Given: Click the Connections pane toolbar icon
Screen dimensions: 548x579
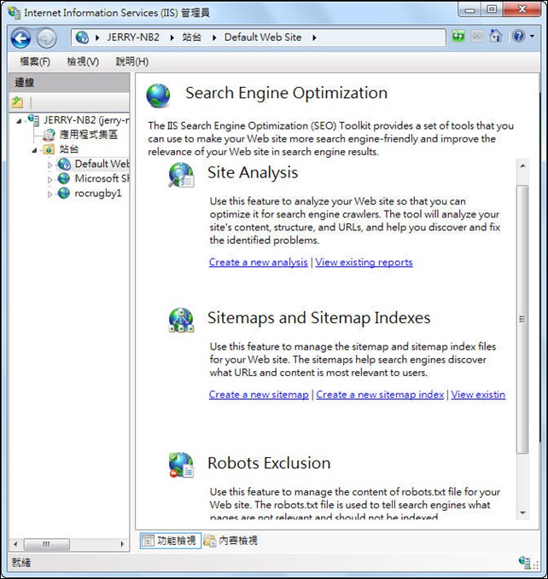Looking at the screenshot, I should [17, 102].
